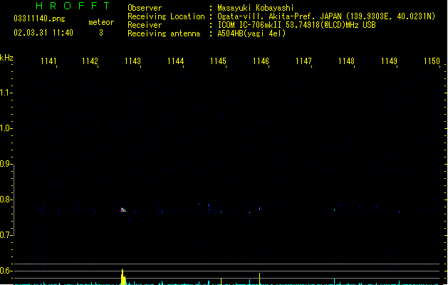Click the 0.7 kHz frequency tick label
The width and height of the screenshot is (448, 285).
[x=6, y=235]
